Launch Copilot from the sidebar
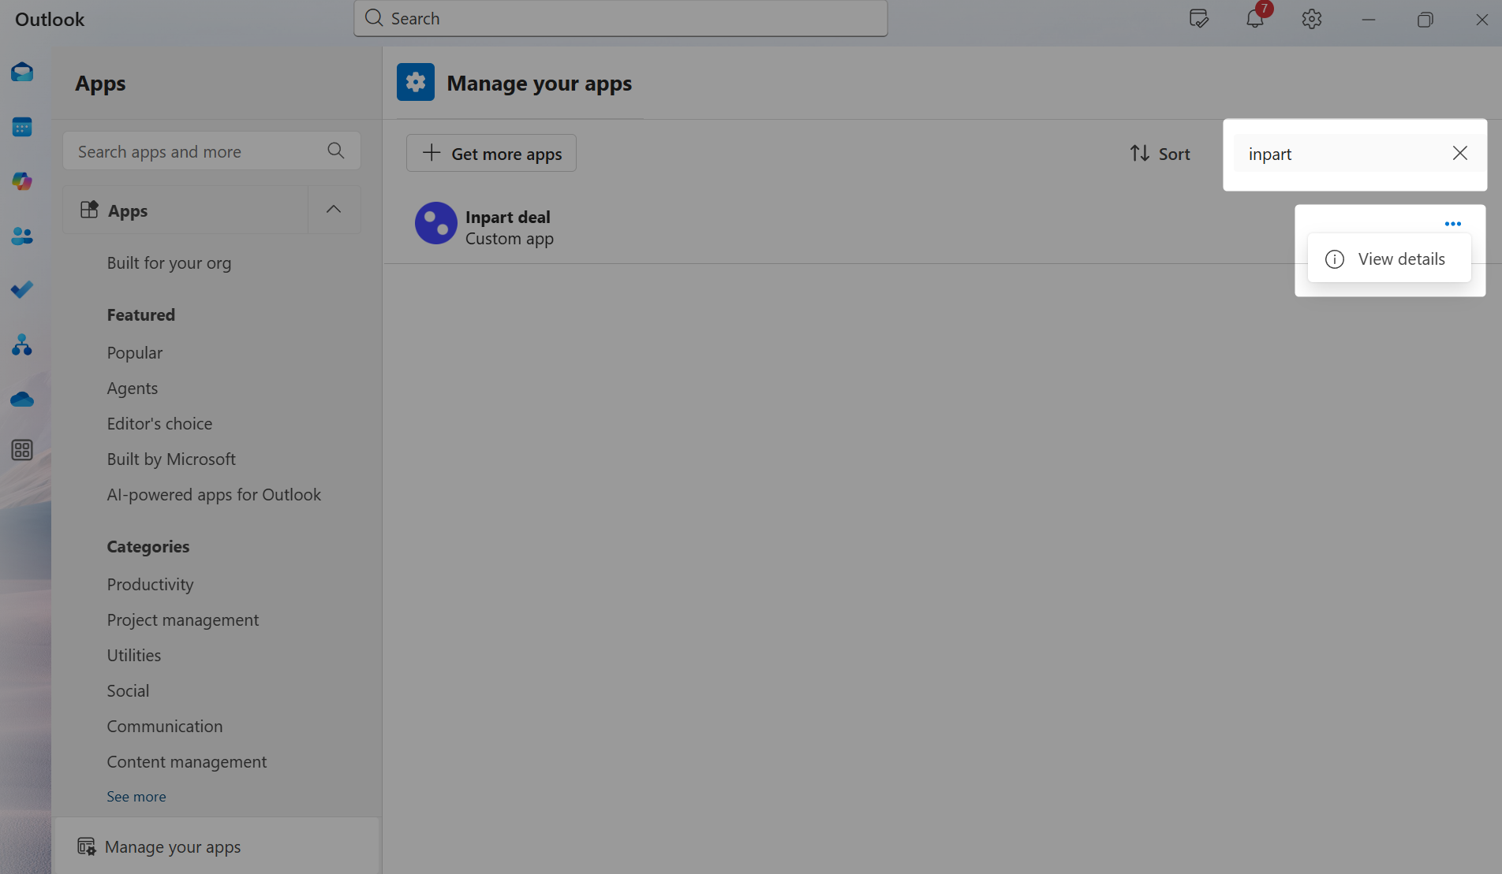 (22, 181)
